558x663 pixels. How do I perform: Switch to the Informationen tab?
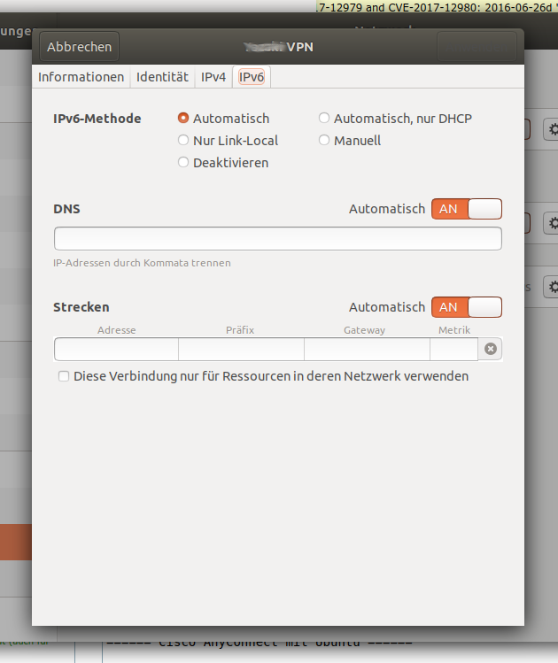click(81, 77)
